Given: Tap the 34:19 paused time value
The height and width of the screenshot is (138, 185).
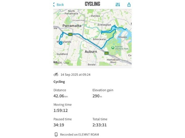Looking at the screenshot, I should coord(59,125).
